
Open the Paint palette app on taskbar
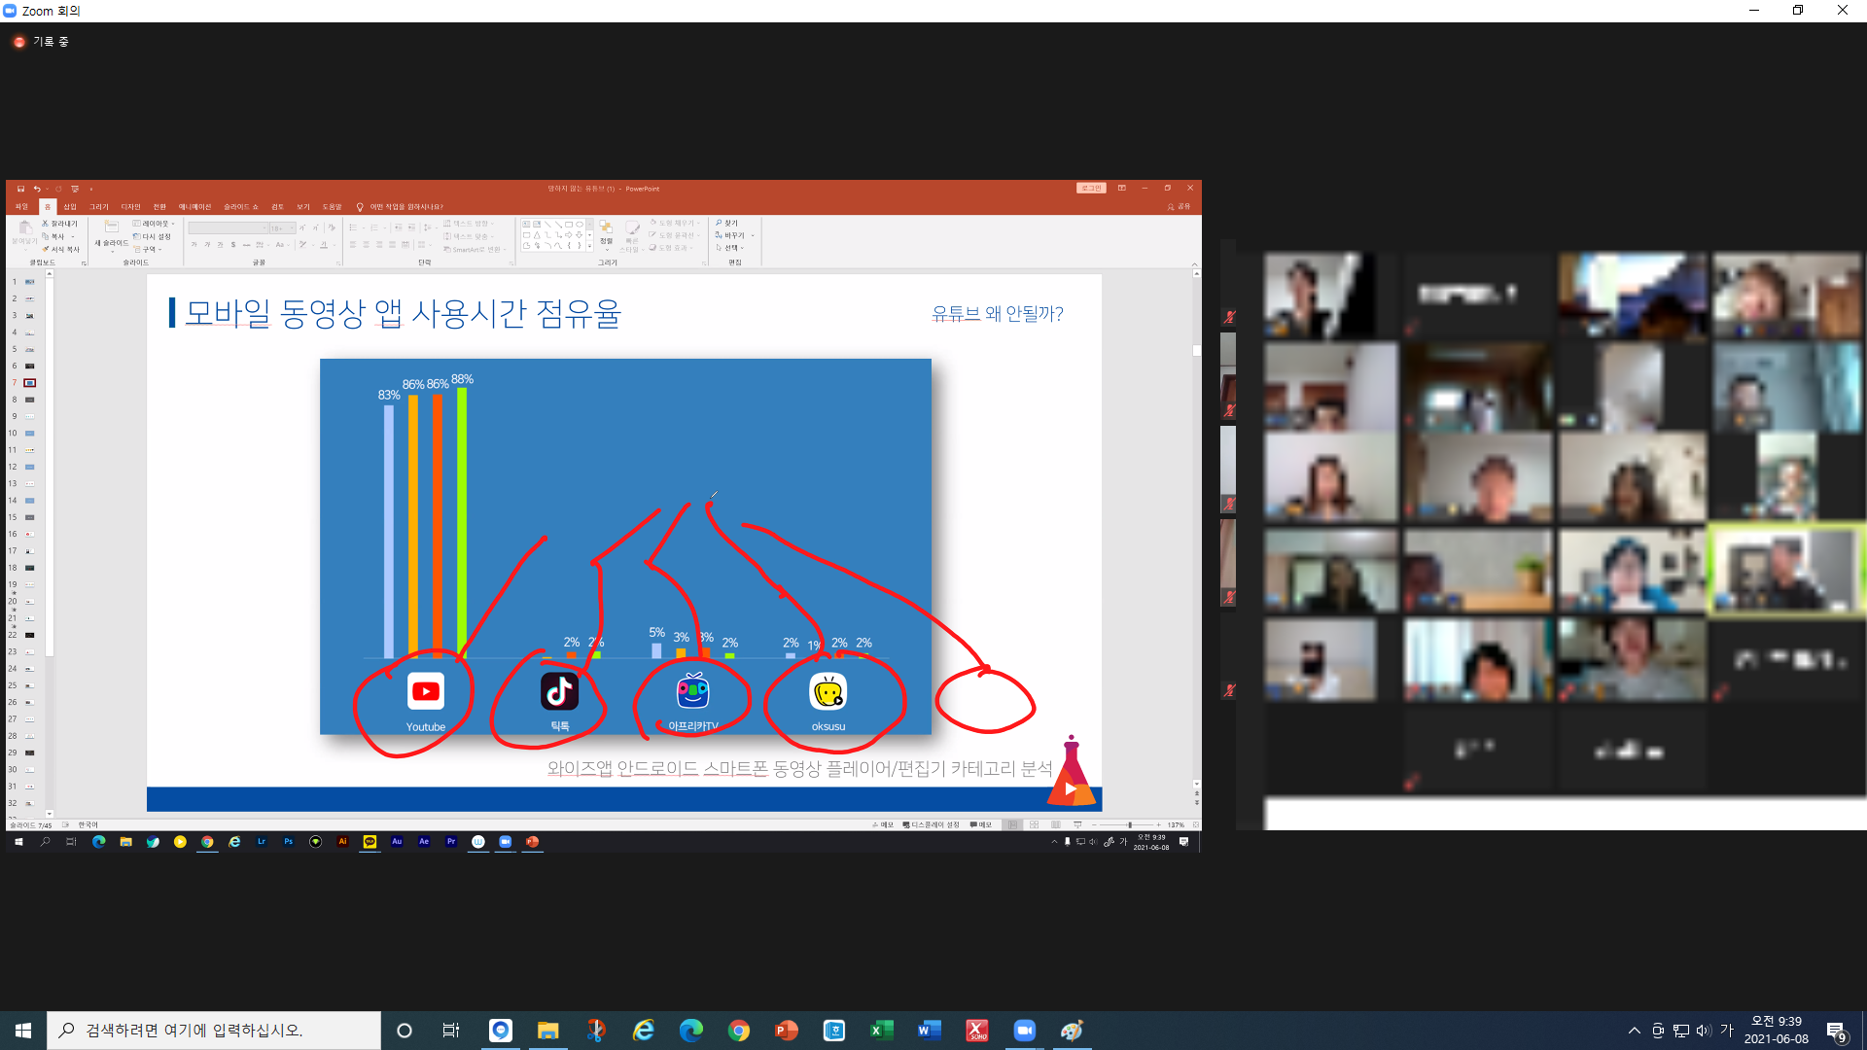tap(1073, 1031)
